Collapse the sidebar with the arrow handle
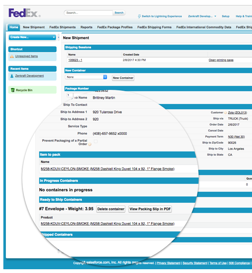The width and height of the screenshot is (252, 273). pyautogui.click(x=58, y=37)
